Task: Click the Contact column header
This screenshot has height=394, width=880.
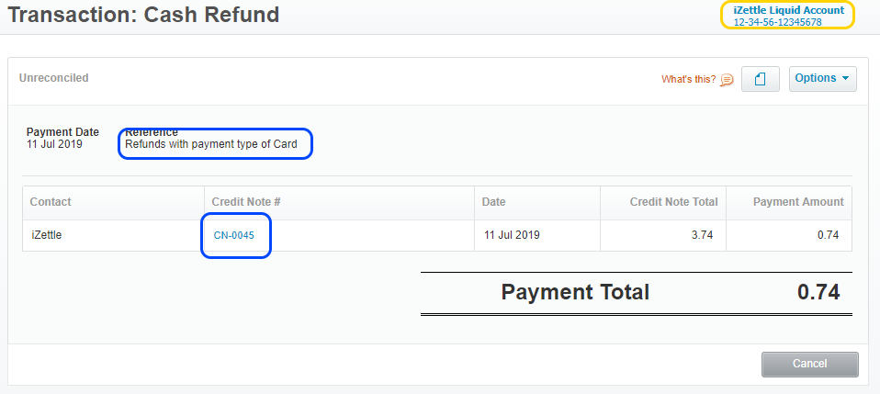Action: (51, 202)
